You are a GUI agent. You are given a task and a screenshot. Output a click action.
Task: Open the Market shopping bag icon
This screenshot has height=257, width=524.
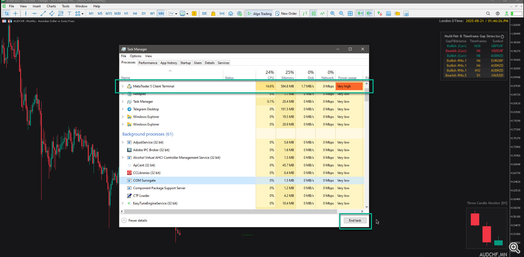pos(213,13)
